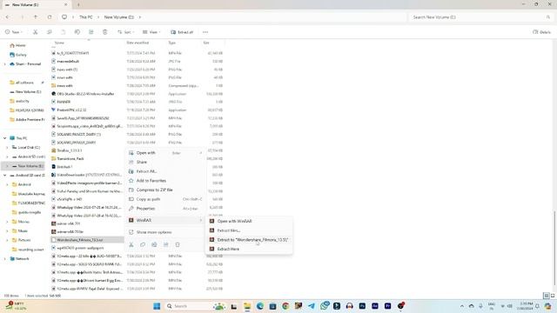The image size is (557, 313).
Task: Choose Extract files... in WinRAR submenu
Action: (249, 230)
